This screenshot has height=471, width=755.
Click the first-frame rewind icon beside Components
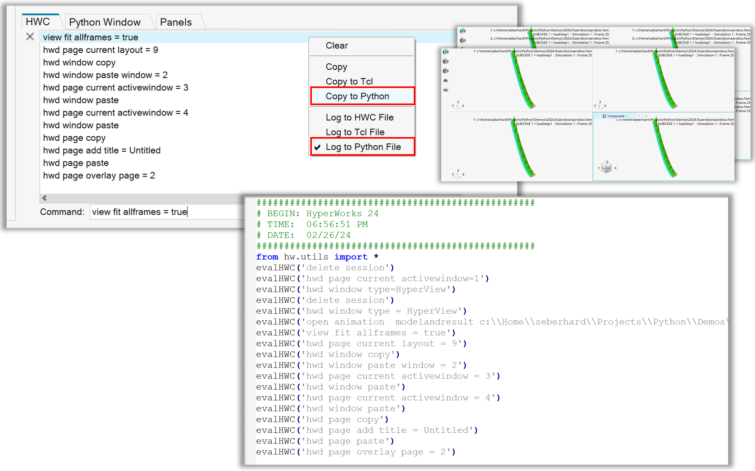pyautogui.click(x=646, y=116)
